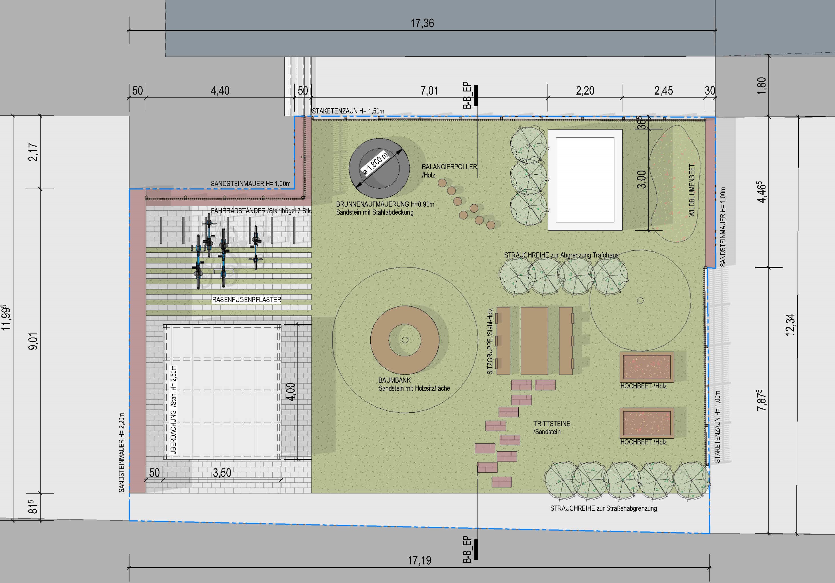The image size is (835, 583).
Task: Select the white Trafohaus rectangle
Action: tap(585, 180)
